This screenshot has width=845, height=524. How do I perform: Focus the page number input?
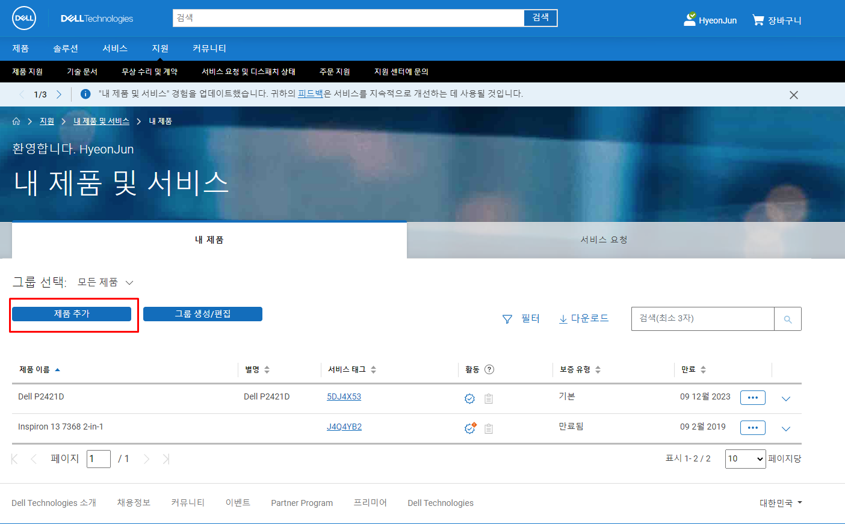pyautogui.click(x=99, y=459)
